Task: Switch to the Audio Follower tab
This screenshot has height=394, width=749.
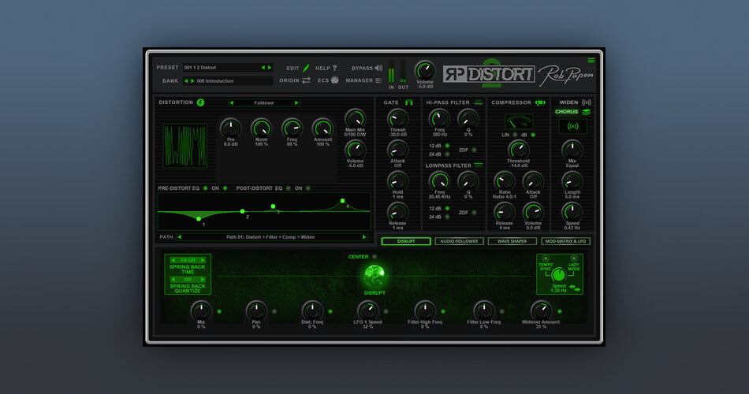Action: (459, 241)
